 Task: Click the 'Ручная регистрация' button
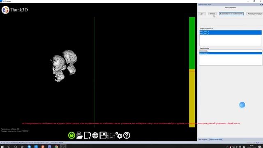255,14
